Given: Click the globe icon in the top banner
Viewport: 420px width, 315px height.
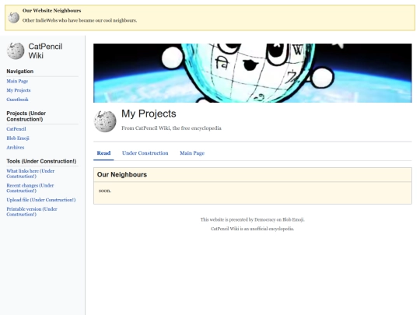Looking at the screenshot, I should [x=14, y=18].
